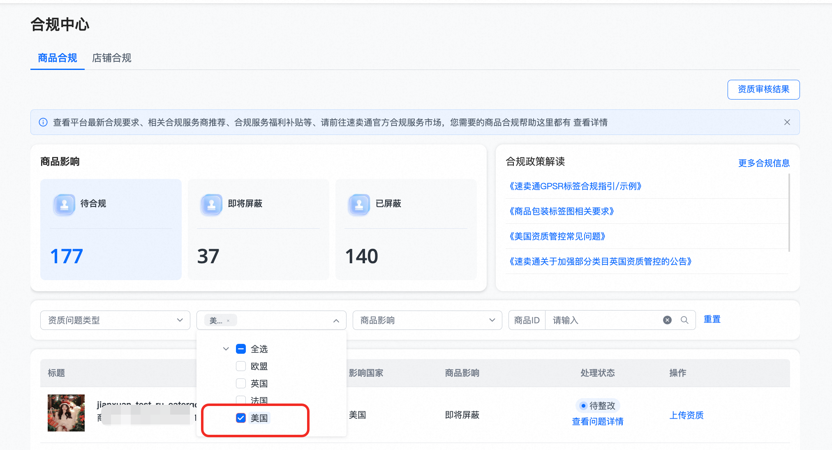Close the compliance notice banner
The height and width of the screenshot is (450, 832).
tap(787, 122)
